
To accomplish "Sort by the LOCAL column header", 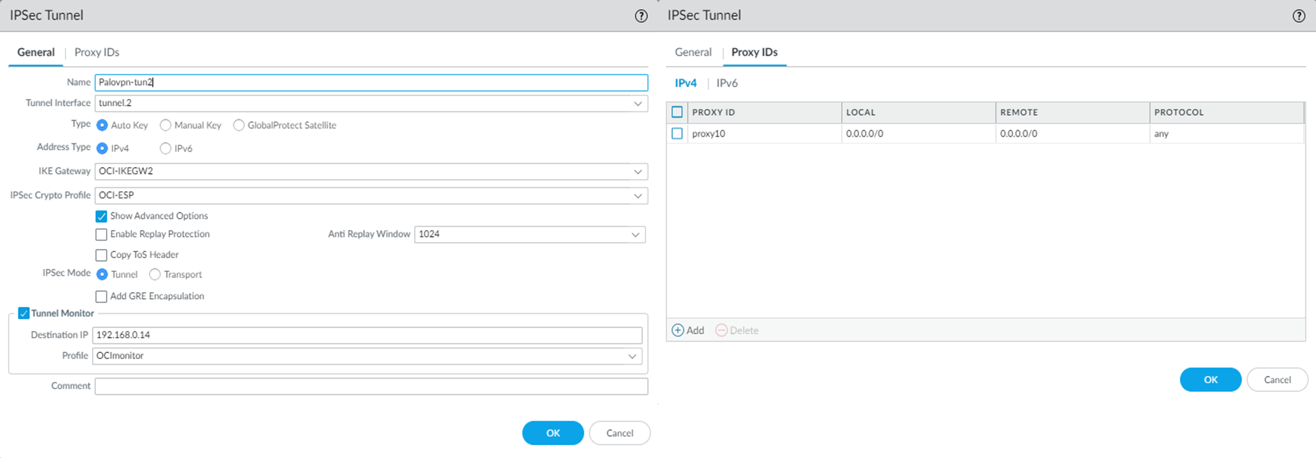I will [919, 112].
